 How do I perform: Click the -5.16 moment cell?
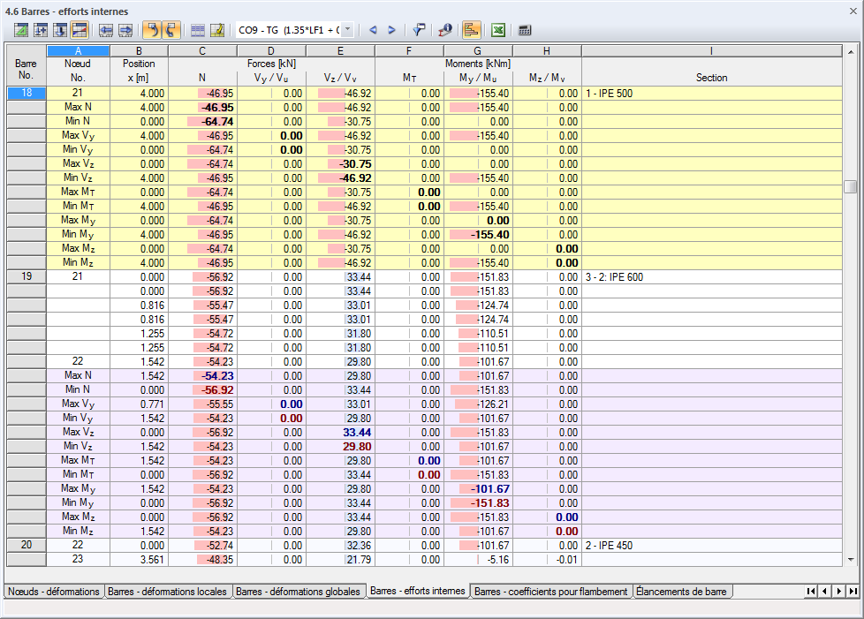(478, 560)
